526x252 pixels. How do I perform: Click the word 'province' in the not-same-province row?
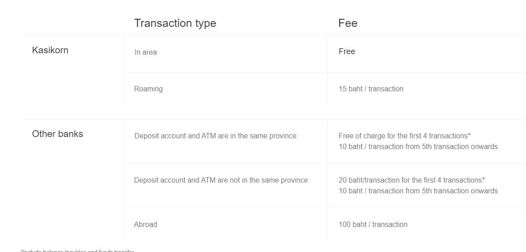pyautogui.click(x=294, y=180)
